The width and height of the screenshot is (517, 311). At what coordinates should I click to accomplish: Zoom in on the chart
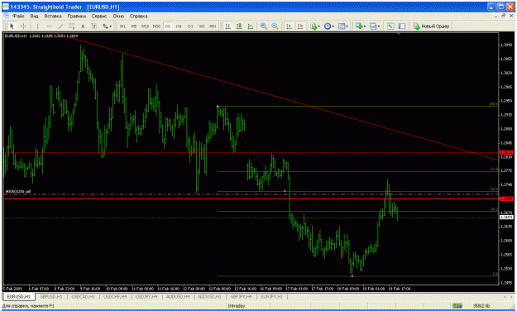(x=263, y=26)
